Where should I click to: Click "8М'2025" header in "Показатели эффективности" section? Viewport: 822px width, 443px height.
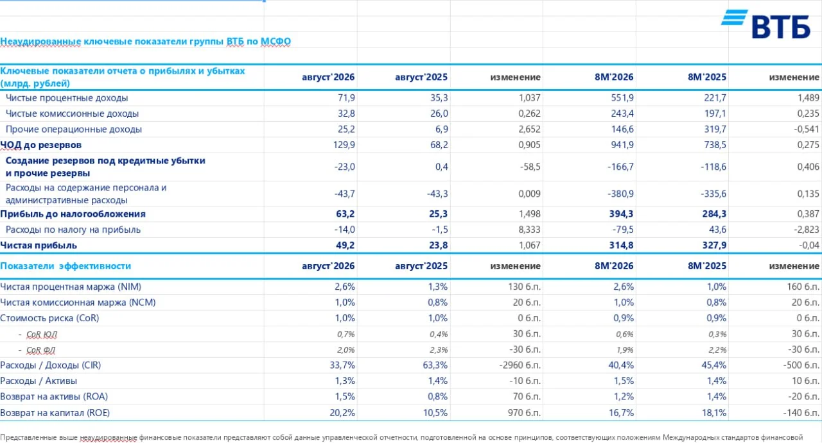click(707, 265)
